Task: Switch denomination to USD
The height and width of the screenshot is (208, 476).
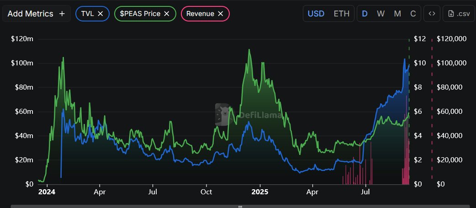Action: 316,14
